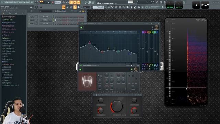Viewport: 220px width, 124px height.
Task: Open the snap Line dropdown
Action: point(87,7)
